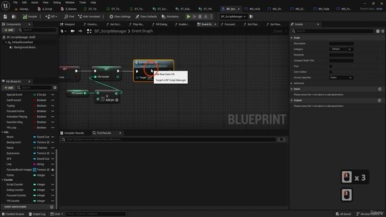The height and width of the screenshot is (217, 386).
Task: Click the icon beside the debug object dropdown
Action: pyautogui.click(x=251, y=16)
